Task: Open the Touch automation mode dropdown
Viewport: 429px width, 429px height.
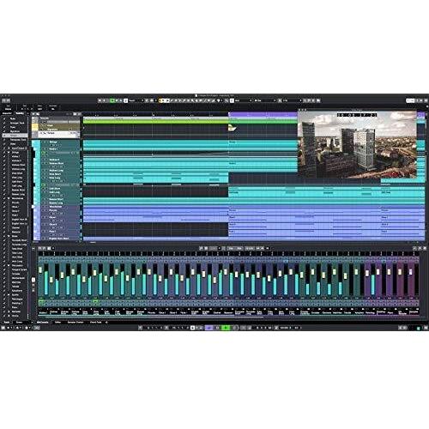Action: coord(136,100)
